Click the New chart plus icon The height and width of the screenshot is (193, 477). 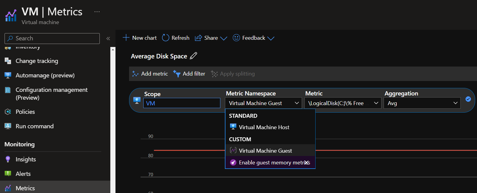tap(126, 38)
